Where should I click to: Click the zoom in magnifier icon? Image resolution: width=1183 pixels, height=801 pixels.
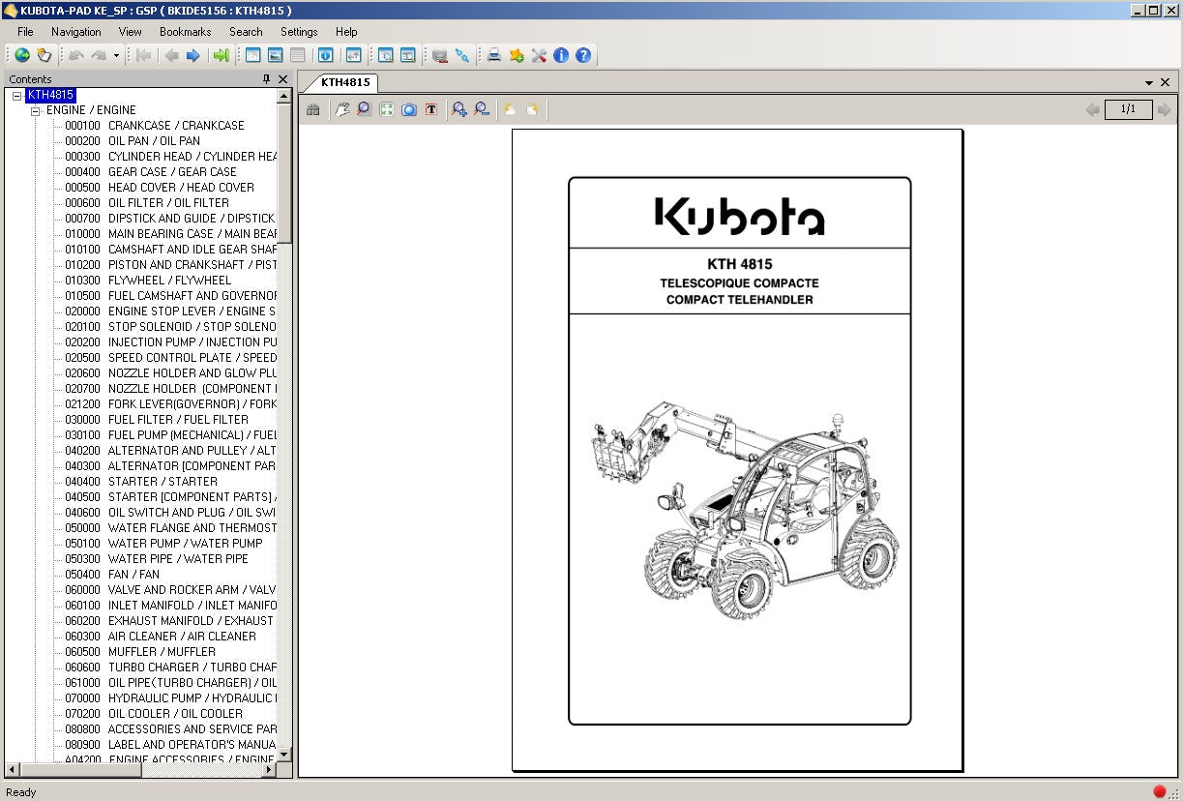[x=459, y=110]
